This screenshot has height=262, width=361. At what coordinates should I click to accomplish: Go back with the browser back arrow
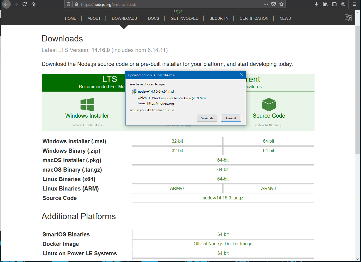[x=6, y=4]
